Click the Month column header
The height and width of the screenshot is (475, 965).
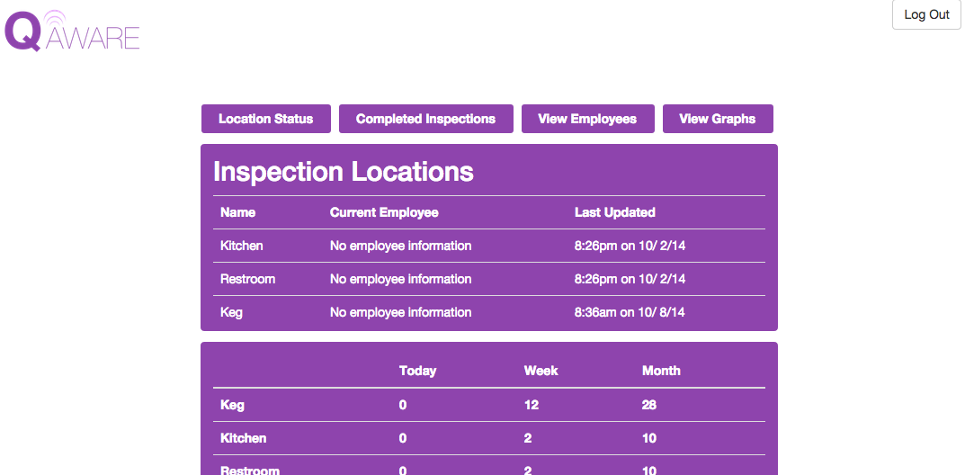pos(661,371)
